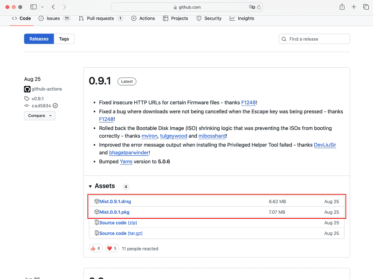Click the Safari share icon
Viewport: 373px width, 279px height.
coord(342,7)
